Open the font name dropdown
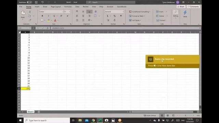Screen dimensions: 219x123 click(63, 12)
